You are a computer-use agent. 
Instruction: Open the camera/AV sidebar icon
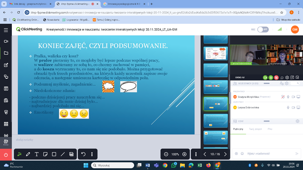[x=6, y=41]
